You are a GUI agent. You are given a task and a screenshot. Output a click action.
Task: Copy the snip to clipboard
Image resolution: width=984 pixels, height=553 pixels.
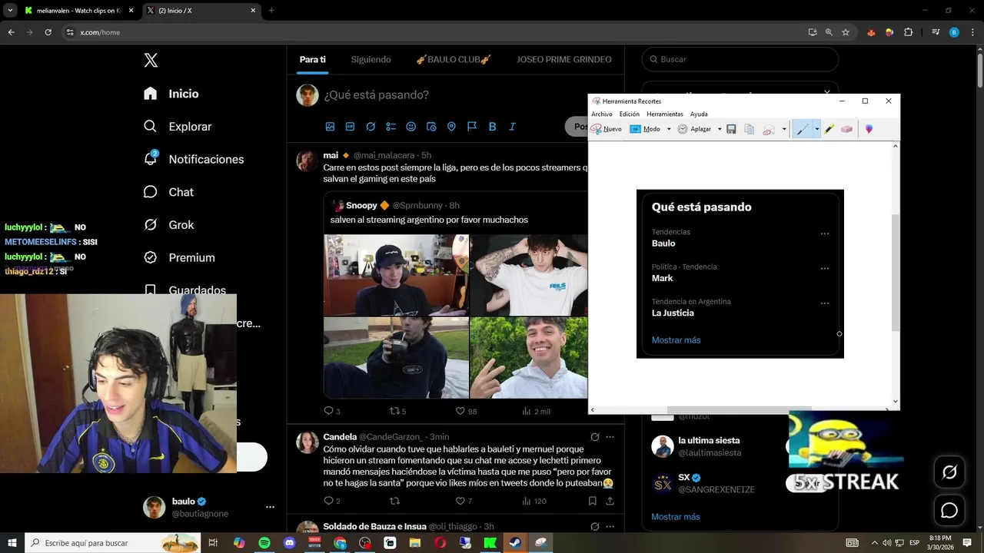(750, 129)
